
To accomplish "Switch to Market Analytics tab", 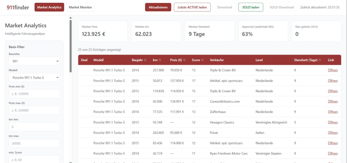I will [49, 7].
